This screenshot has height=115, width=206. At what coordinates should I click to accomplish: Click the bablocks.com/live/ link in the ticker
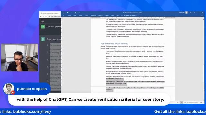(32, 112)
